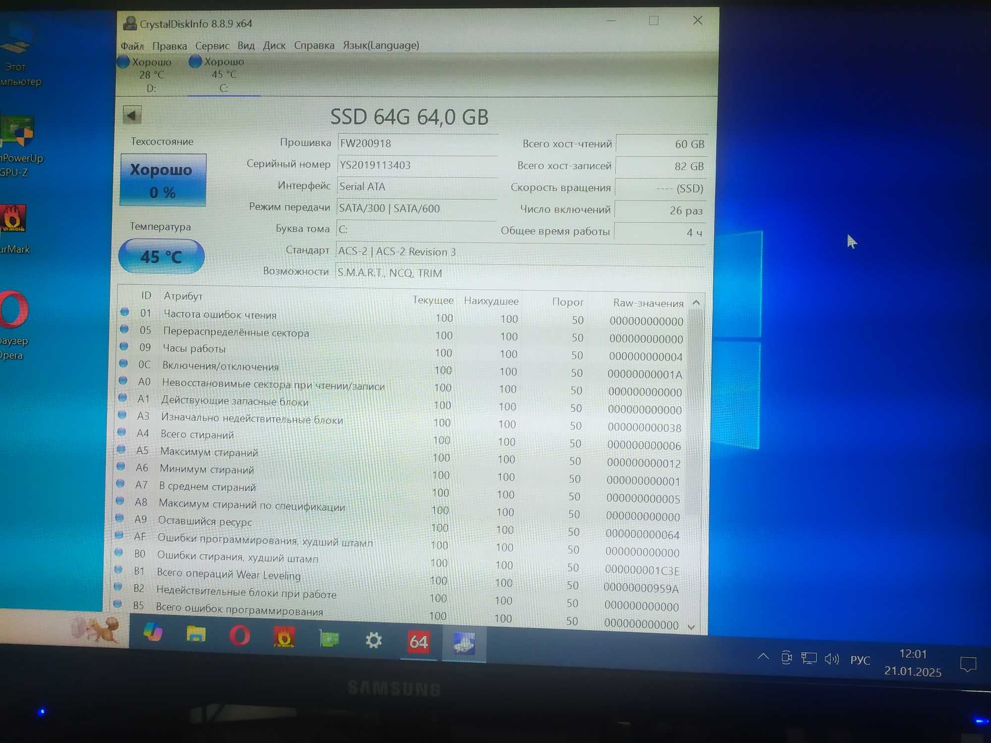Screen dimensions: 991x743
Task: Open the GPU-Z taskbar icon
Action: click(329, 638)
